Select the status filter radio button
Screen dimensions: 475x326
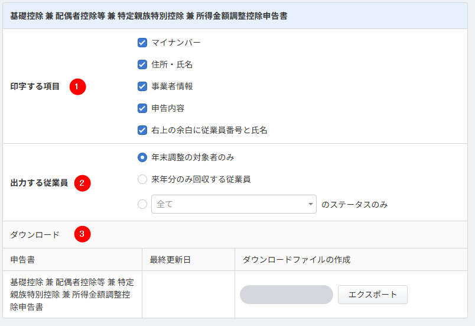point(142,204)
